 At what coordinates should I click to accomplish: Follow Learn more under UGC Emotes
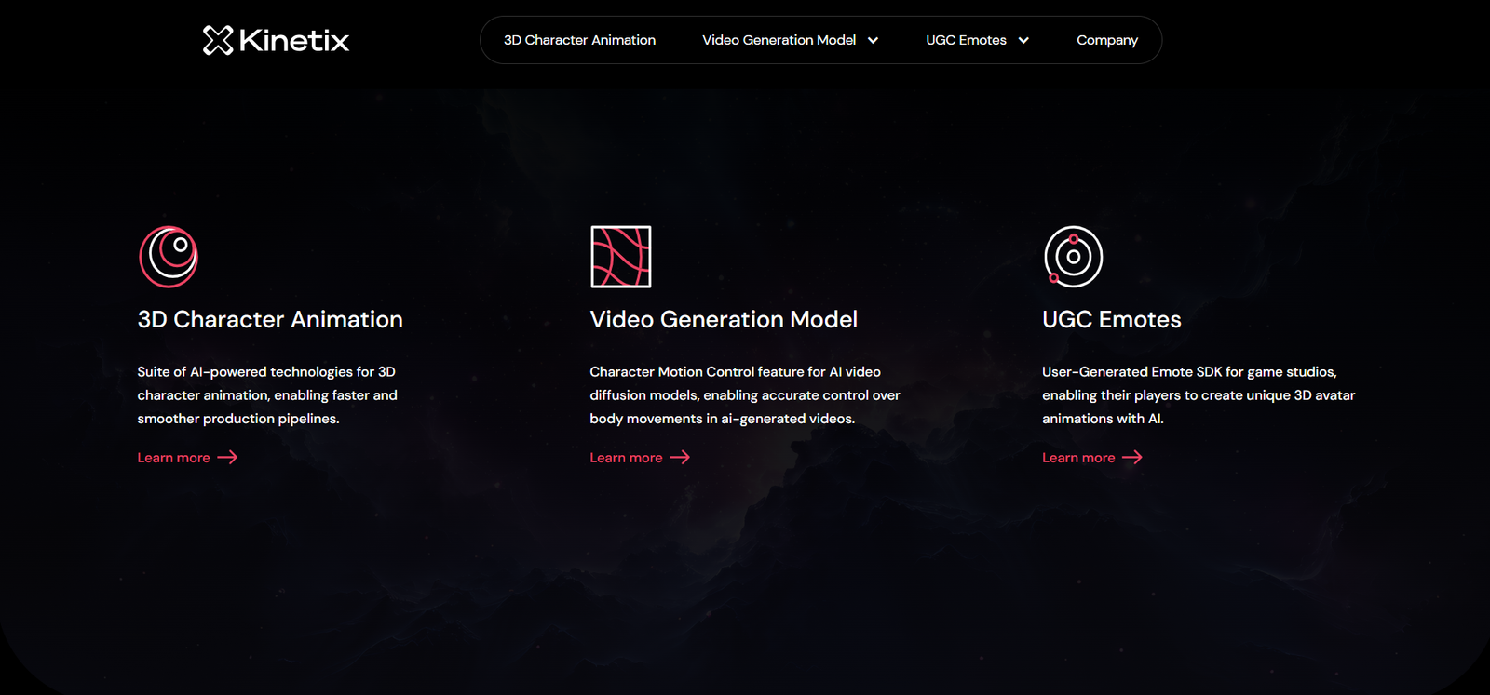[x=1078, y=458]
